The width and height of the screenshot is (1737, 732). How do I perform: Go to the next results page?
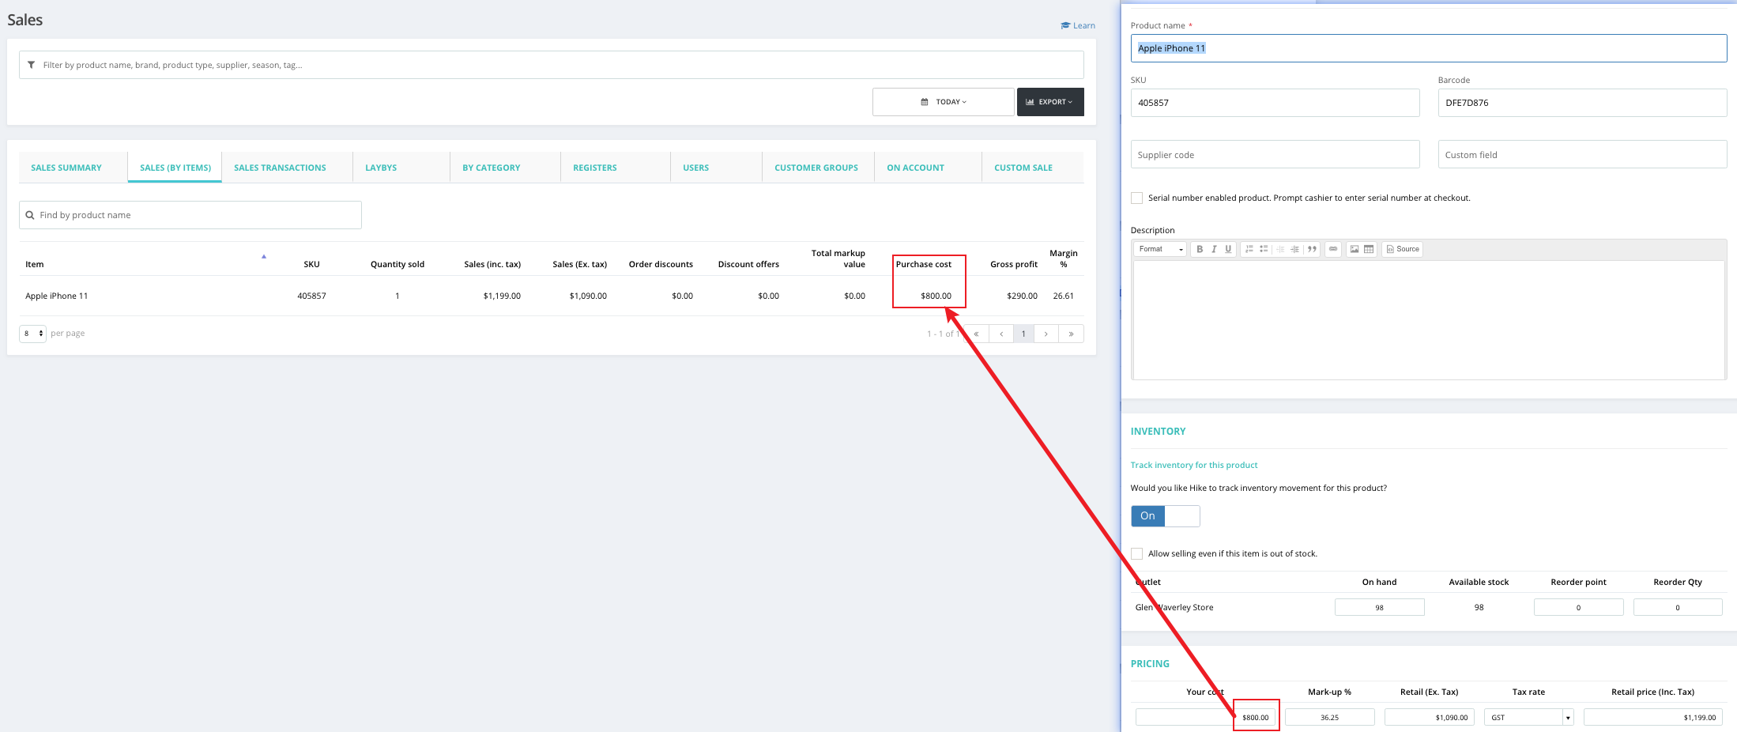(1046, 334)
